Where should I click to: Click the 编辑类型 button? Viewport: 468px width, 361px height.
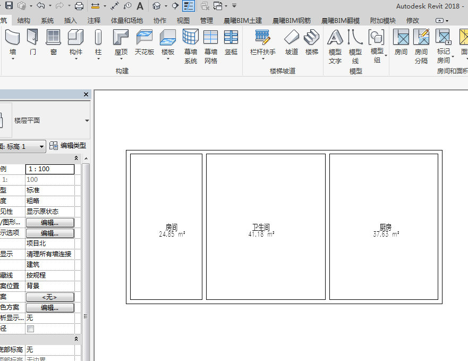click(x=68, y=146)
